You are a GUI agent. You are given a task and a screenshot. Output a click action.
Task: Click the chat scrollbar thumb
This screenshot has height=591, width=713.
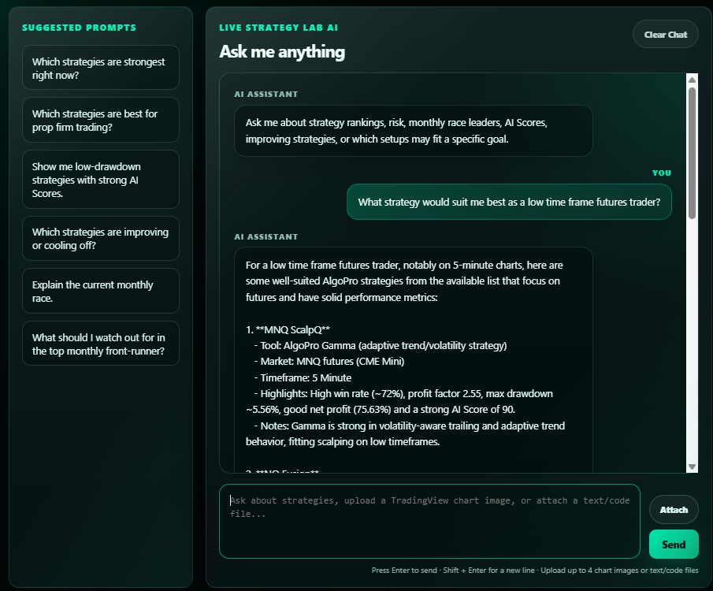pos(692,153)
